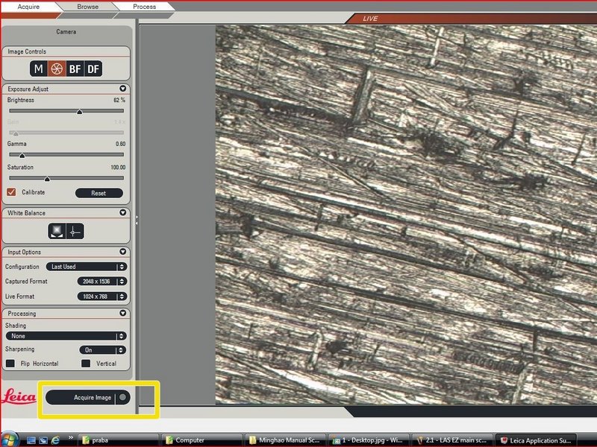Click the Brightness slider handle
This screenshot has width=597, height=447.
79,112
